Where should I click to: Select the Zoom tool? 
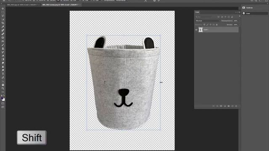(x=3, y=89)
